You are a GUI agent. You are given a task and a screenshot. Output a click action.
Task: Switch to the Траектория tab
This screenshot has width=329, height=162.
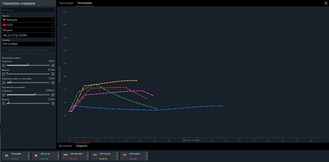click(66, 3)
